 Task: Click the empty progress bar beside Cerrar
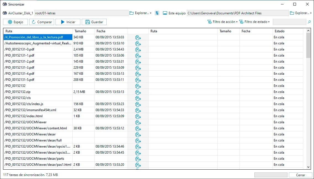tap(271, 175)
